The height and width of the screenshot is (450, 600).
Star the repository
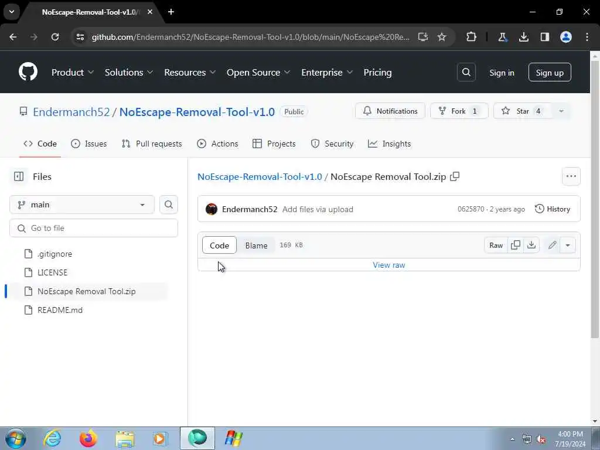523,111
